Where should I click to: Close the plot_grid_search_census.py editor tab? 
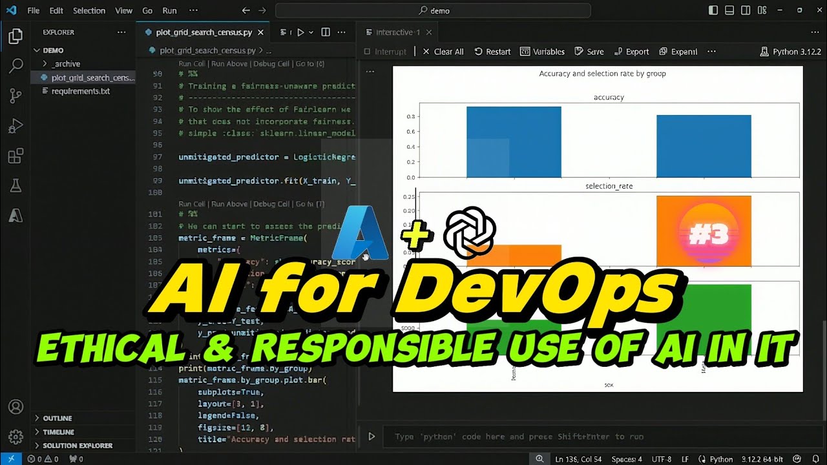pos(262,32)
